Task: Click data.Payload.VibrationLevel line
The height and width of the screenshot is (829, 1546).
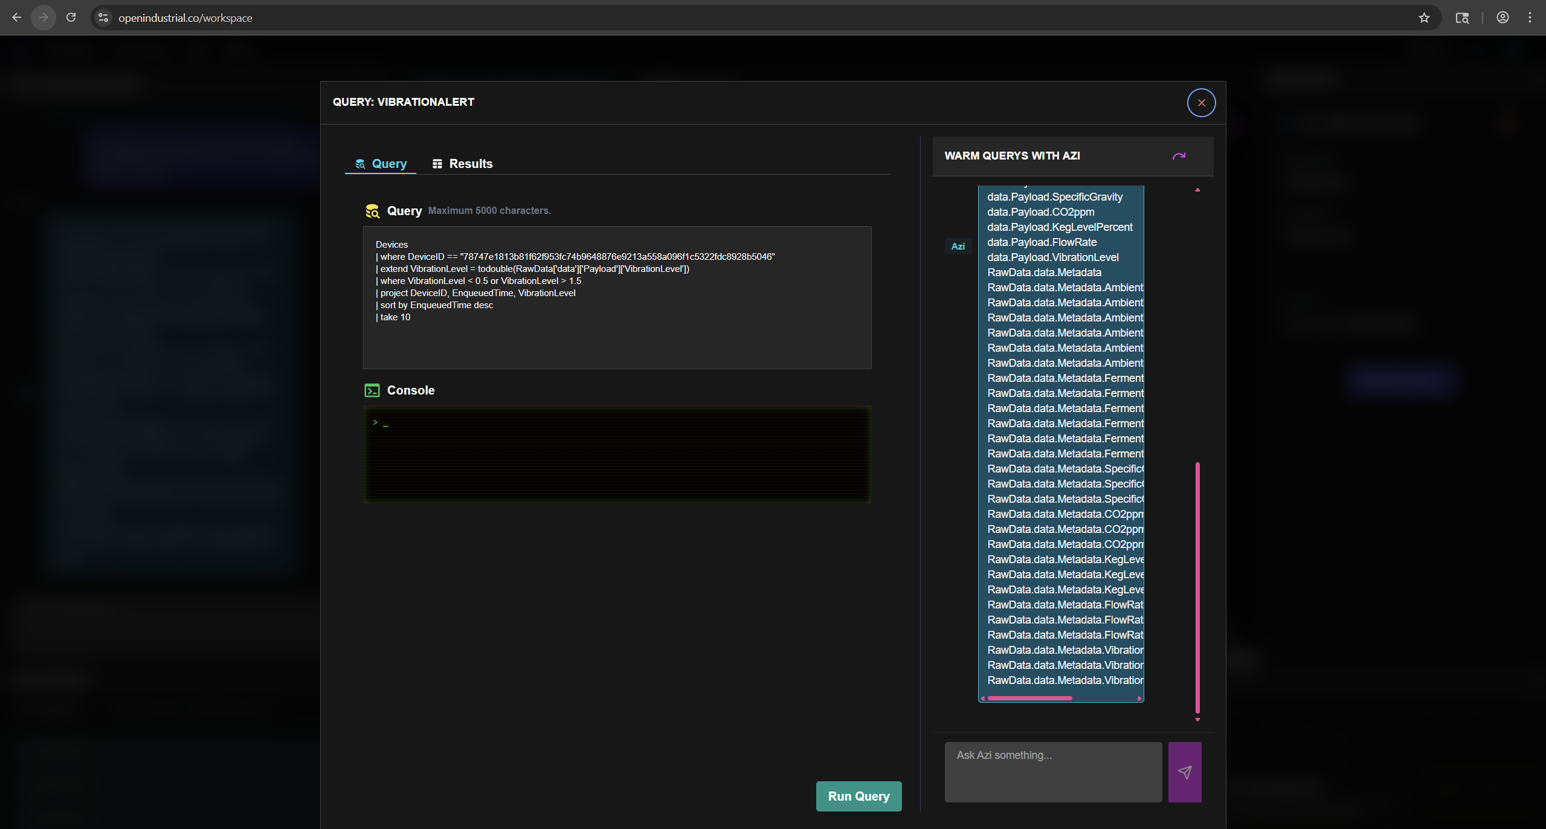Action: tap(1053, 257)
